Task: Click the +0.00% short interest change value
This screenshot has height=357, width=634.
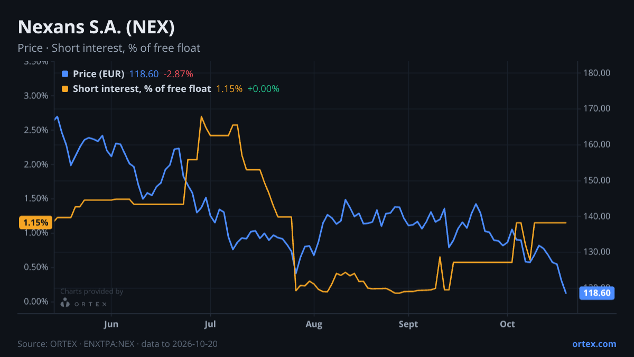Action: [263, 89]
